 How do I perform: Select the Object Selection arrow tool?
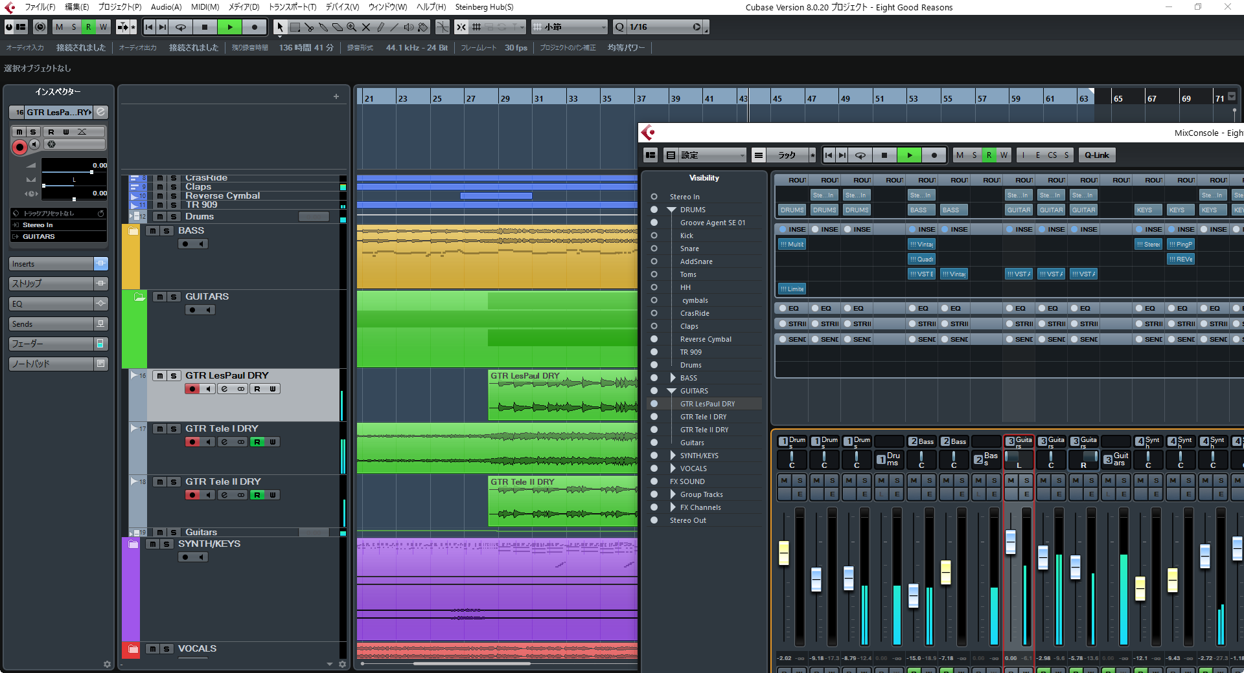click(x=280, y=27)
